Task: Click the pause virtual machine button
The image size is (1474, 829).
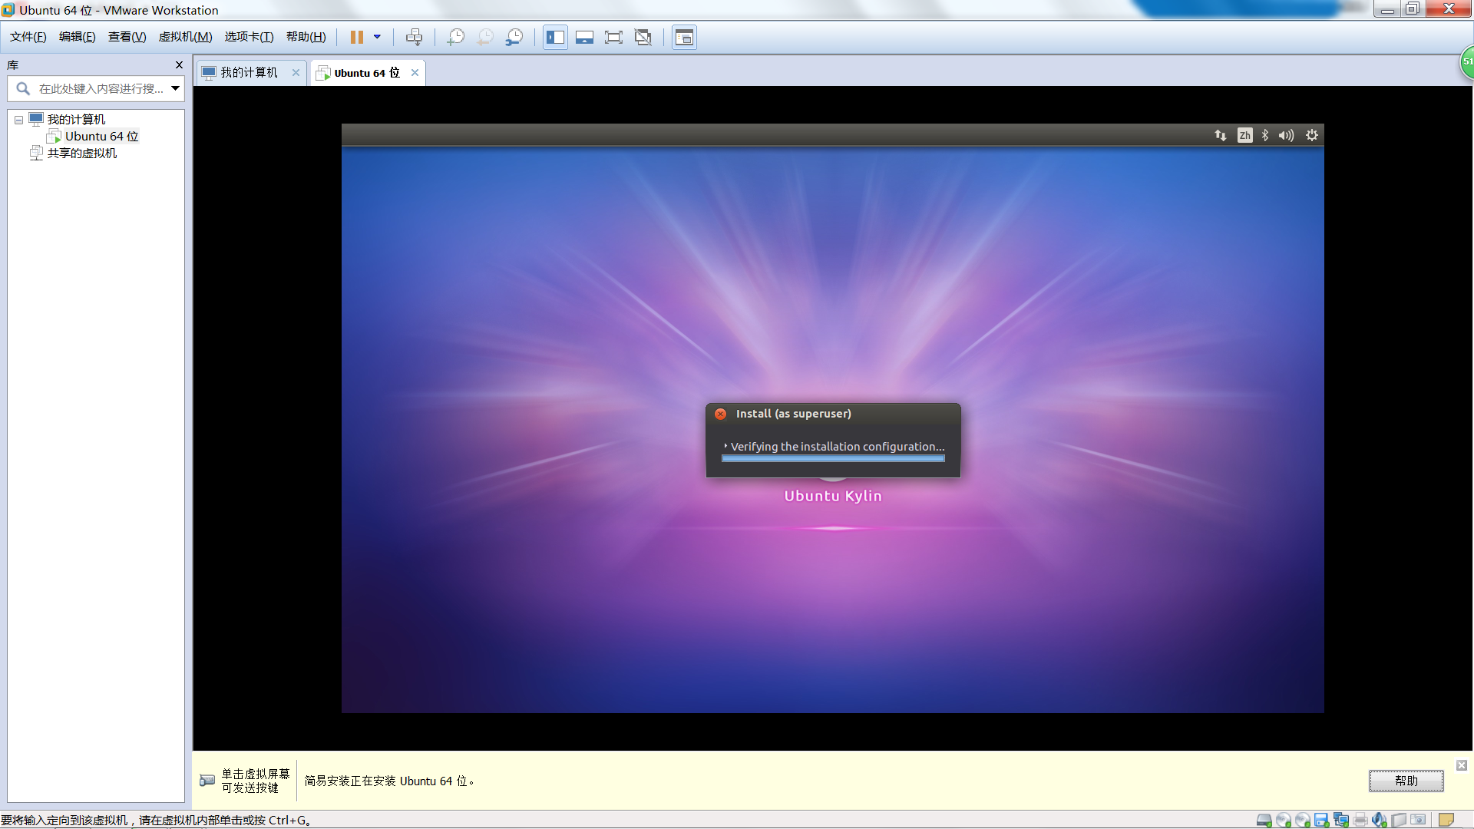Action: click(357, 37)
